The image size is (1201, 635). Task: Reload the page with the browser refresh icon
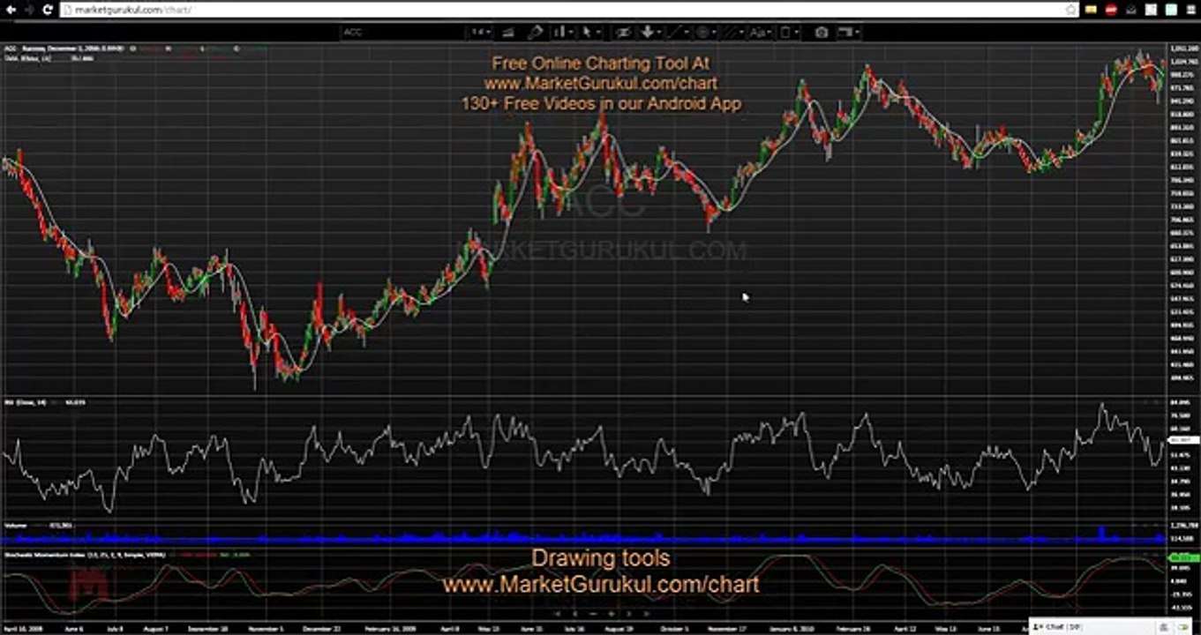pyautogui.click(x=48, y=10)
